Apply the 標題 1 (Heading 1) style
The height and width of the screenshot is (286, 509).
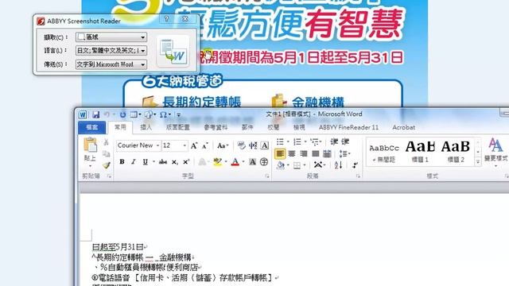420,153
